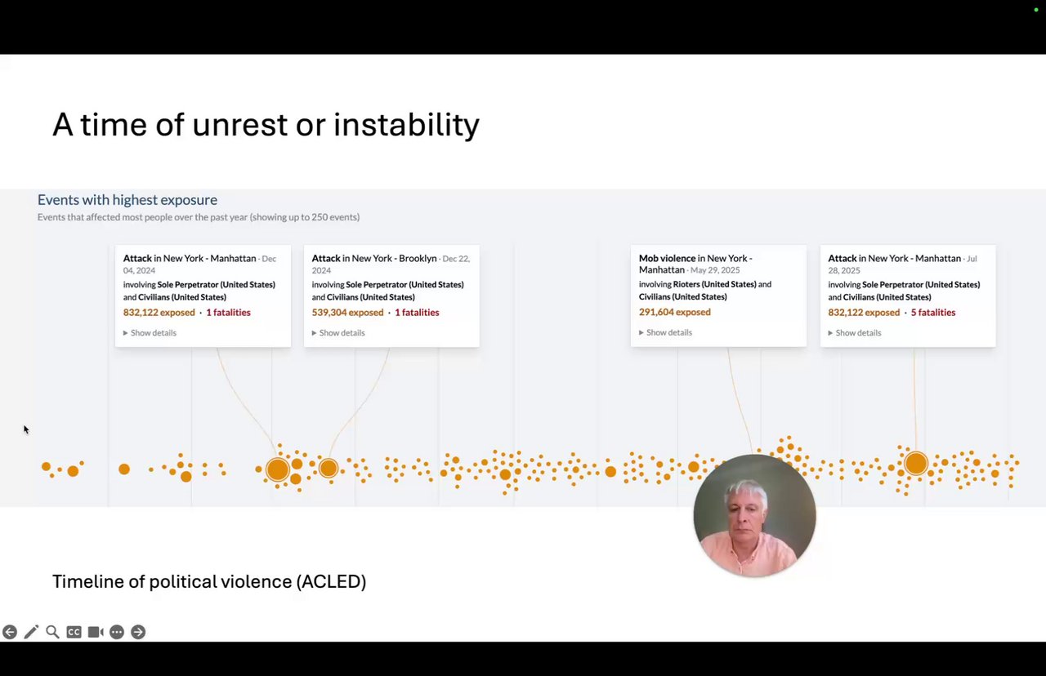Image resolution: width=1046 pixels, height=676 pixels.
Task: Click the large Dec 04 Manhattan event bubble
Action: [x=278, y=469]
